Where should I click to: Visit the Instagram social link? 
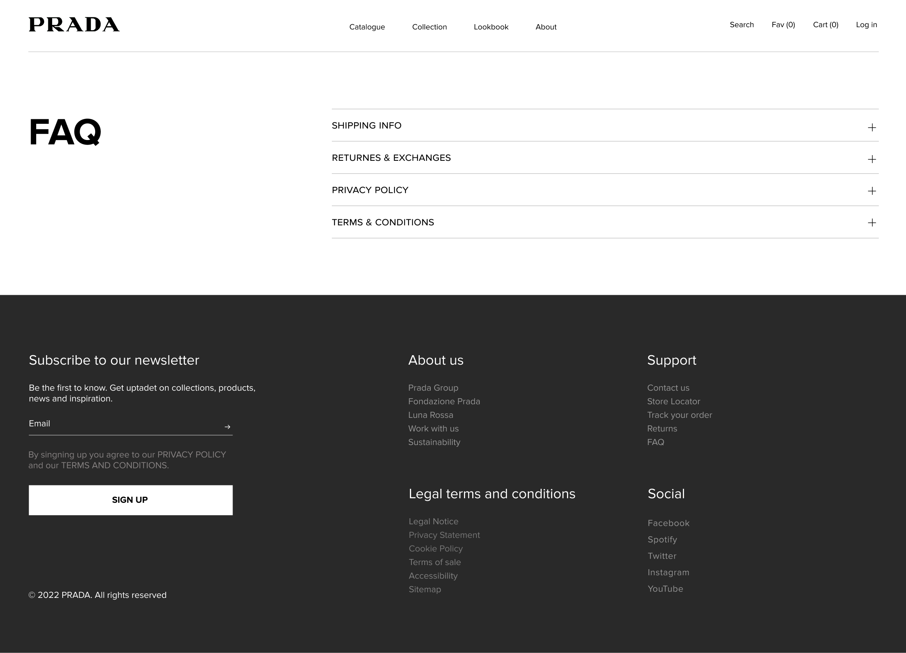click(x=668, y=572)
